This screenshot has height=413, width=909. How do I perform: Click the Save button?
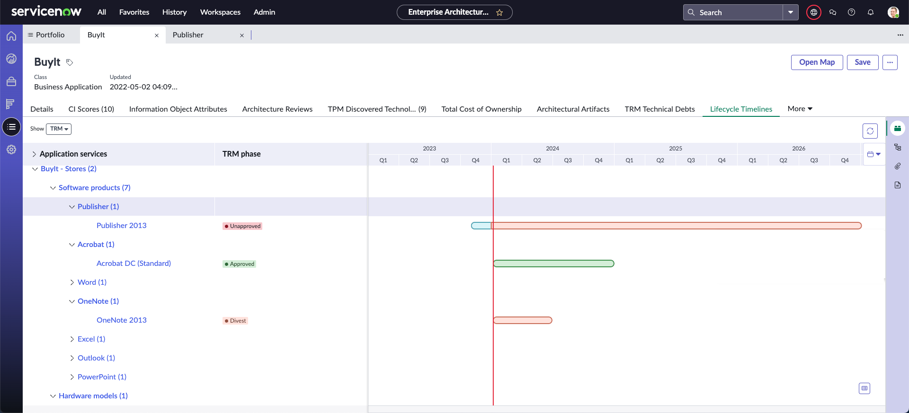[862, 62]
